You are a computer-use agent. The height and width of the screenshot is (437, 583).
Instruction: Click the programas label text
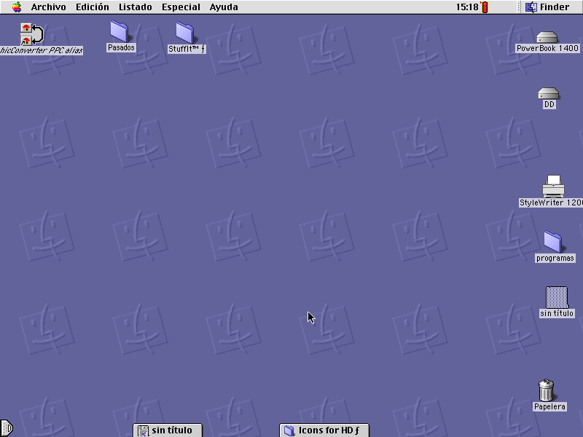(555, 259)
